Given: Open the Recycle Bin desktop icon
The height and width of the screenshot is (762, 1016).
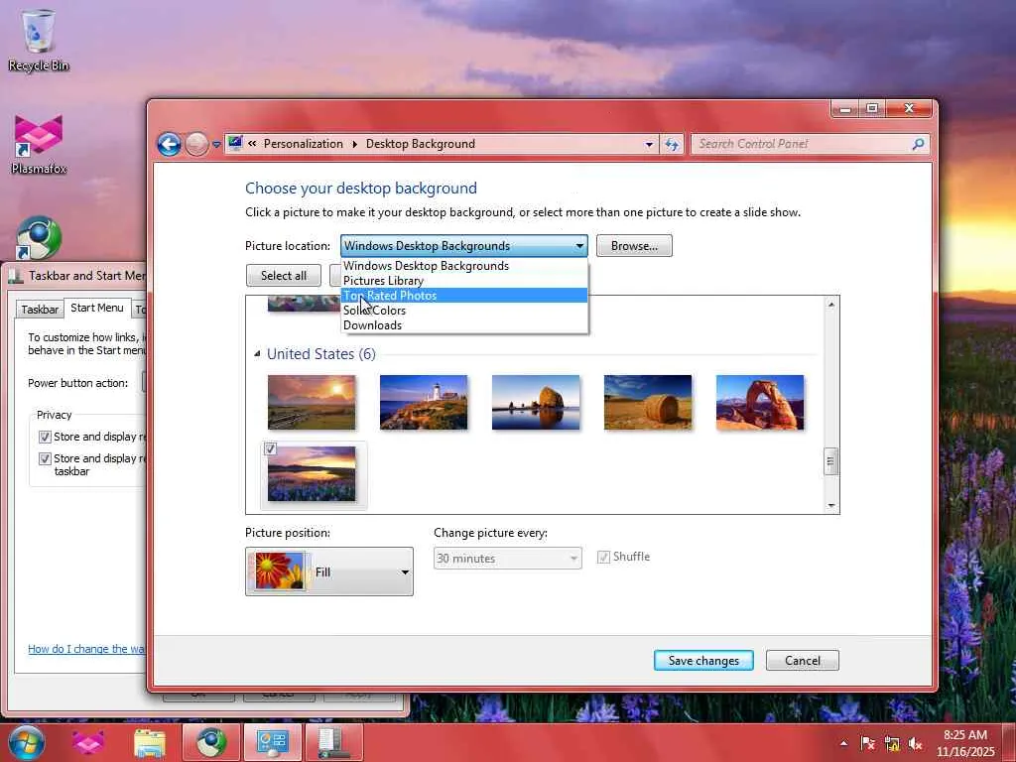Looking at the screenshot, I should (39, 40).
